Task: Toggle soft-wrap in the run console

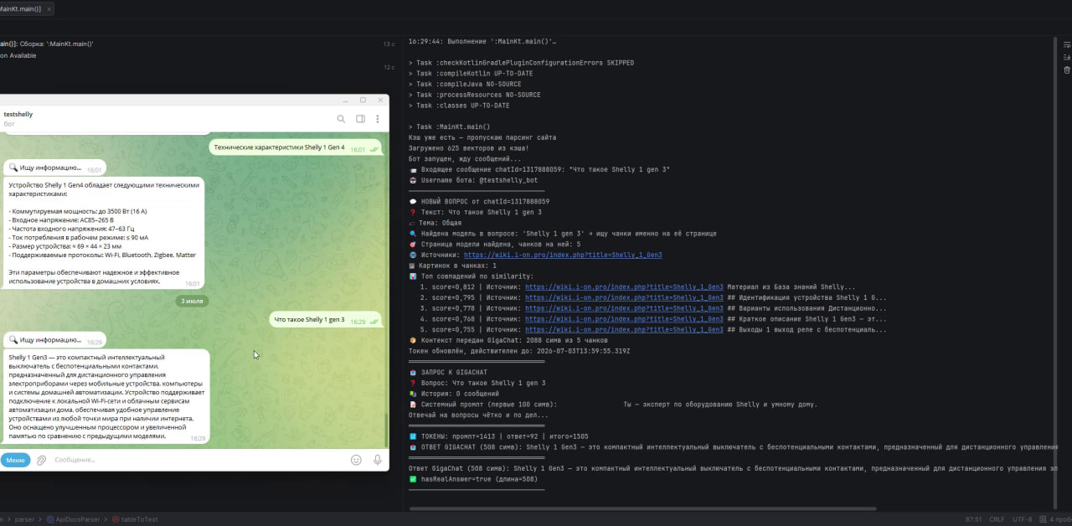Action: coord(1066,44)
